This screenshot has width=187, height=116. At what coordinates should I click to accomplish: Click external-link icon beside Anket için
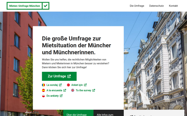point(85,85)
